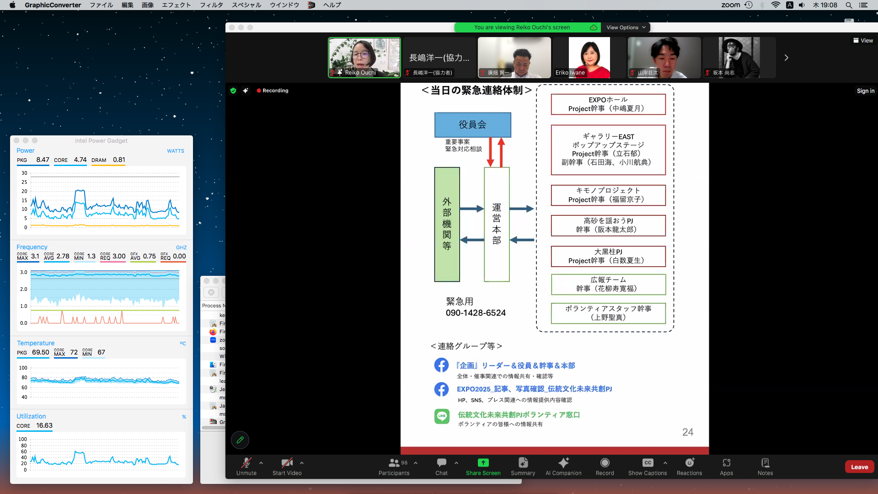
Task: Open the meeting Summary icon
Action: tap(523, 463)
